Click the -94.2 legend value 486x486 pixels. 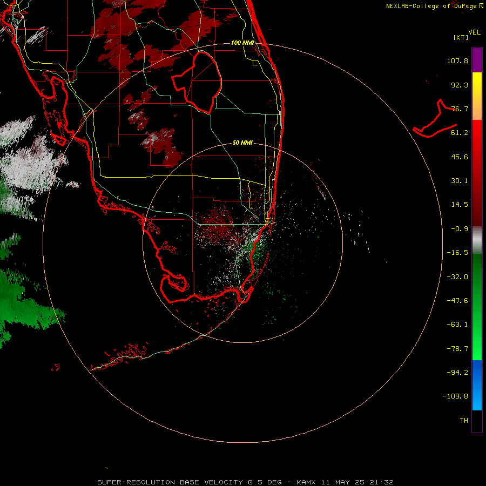[457, 373]
